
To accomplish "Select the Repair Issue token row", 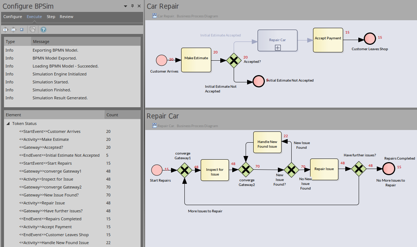I will click(x=53, y=203).
